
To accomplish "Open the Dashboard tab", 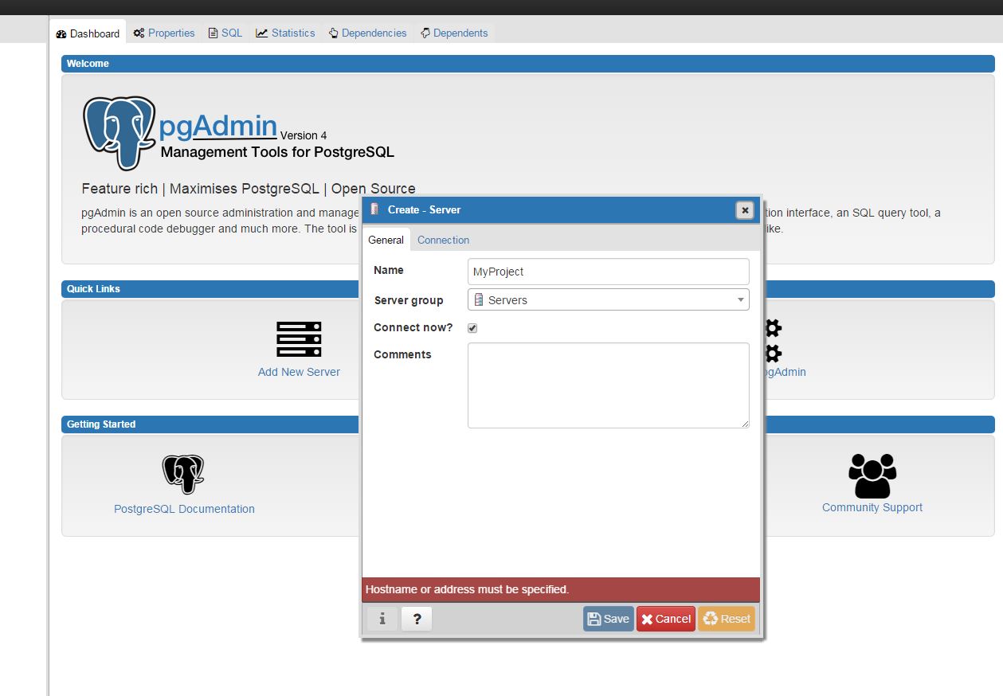I will (x=88, y=33).
